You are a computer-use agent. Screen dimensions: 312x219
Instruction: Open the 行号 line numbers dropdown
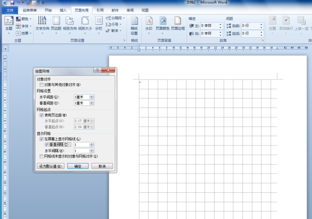coord(115,24)
